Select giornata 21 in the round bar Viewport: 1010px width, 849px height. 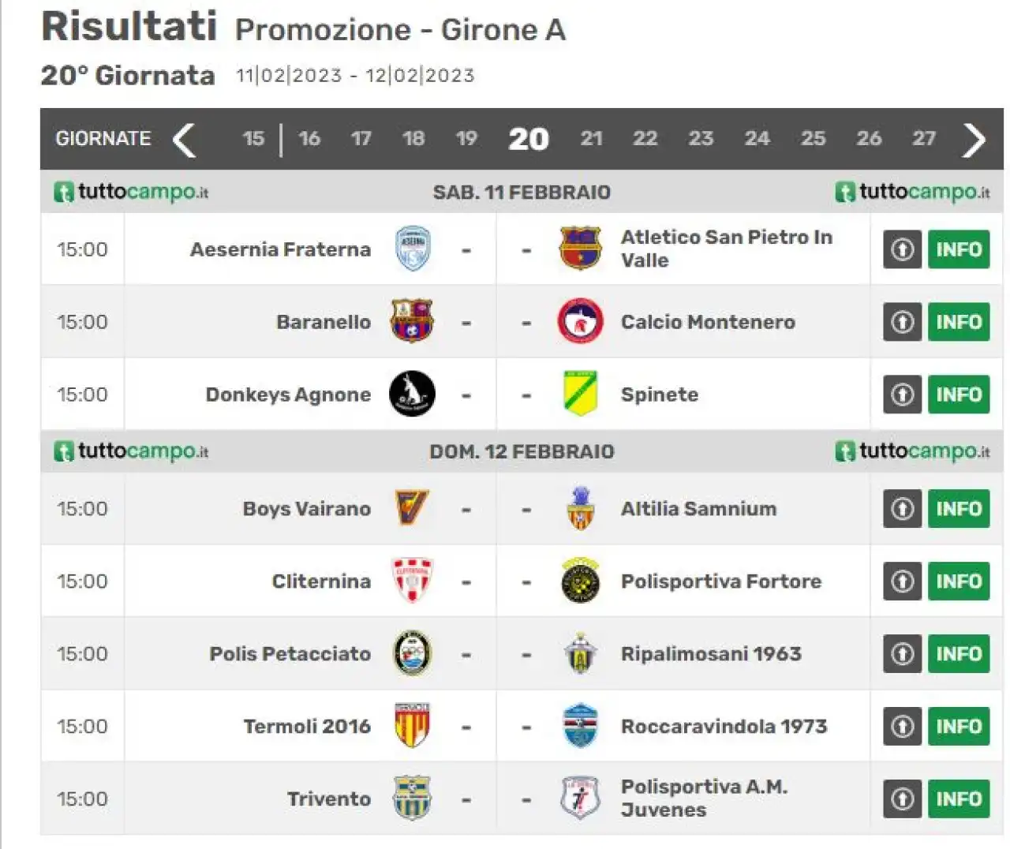pyautogui.click(x=591, y=139)
